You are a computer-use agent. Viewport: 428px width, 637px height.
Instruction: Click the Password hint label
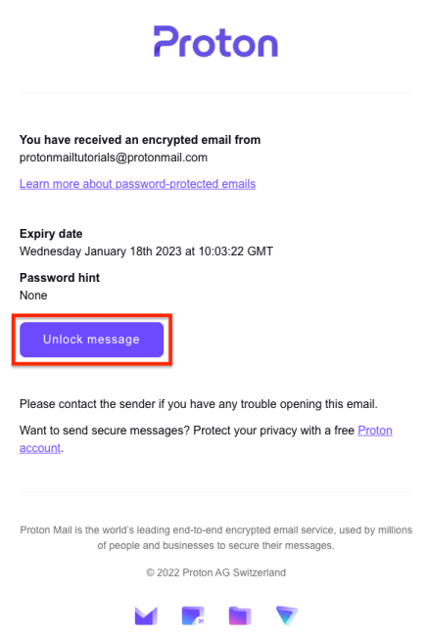coord(60,278)
